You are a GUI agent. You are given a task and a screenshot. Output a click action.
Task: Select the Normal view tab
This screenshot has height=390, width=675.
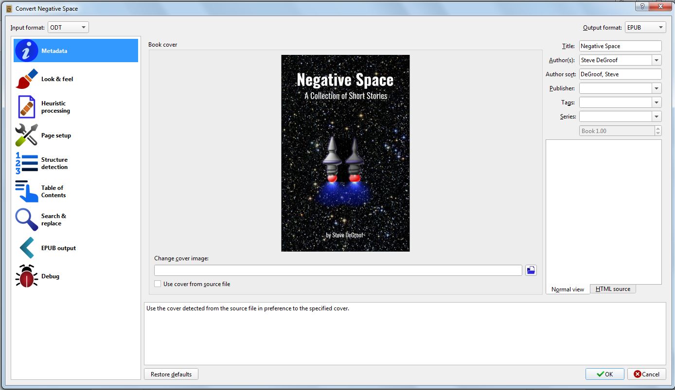click(x=567, y=289)
